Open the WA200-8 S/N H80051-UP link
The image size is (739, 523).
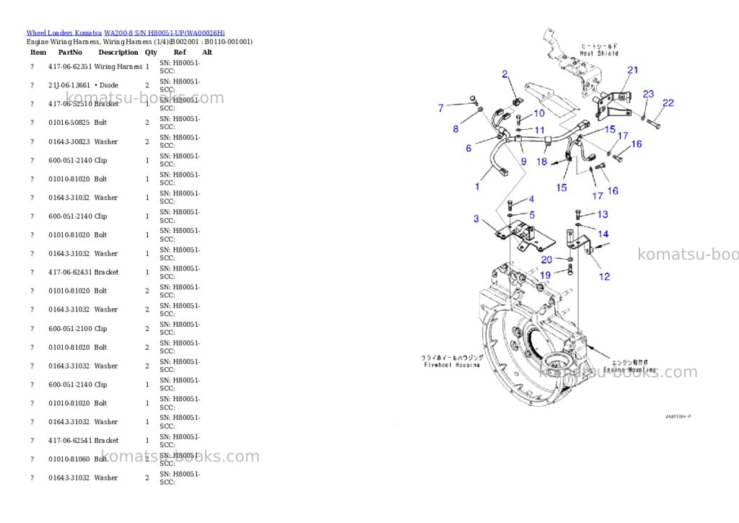pyautogui.click(x=165, y=33)
